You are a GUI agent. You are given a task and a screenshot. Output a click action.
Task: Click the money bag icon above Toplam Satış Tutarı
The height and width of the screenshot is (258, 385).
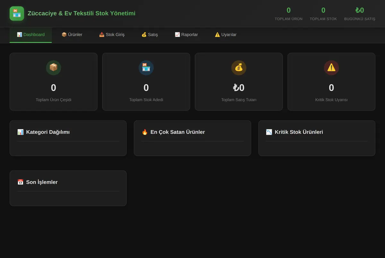239,68
